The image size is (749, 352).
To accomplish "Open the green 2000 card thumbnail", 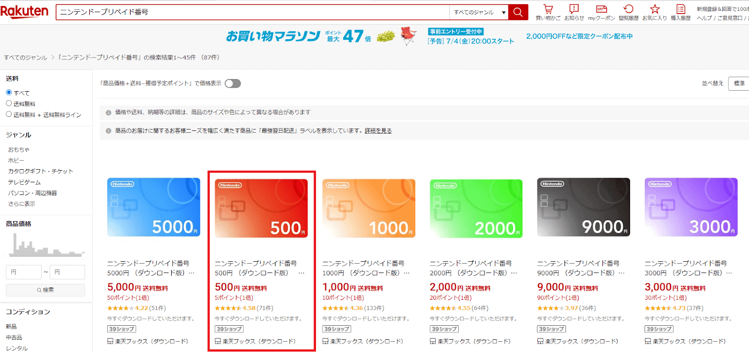I will pyautogui.click(x=476, y=208).
